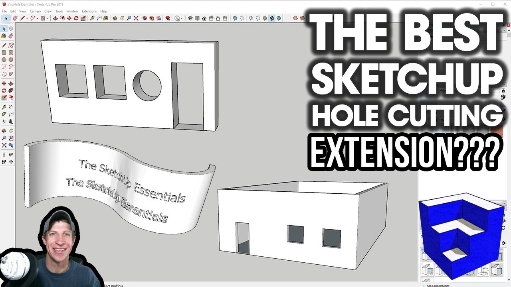Select the 3D Text tool in left toolbar
511x287 pixels.
pos(11,121)
